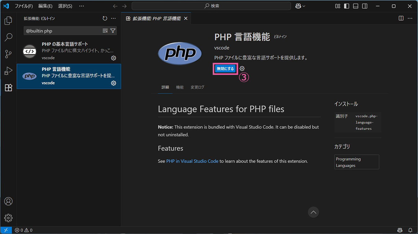Viewport: 418px width, 234px height.
Task: Toggle secondary side bar visibility
Action: click(x=365, y=6)
